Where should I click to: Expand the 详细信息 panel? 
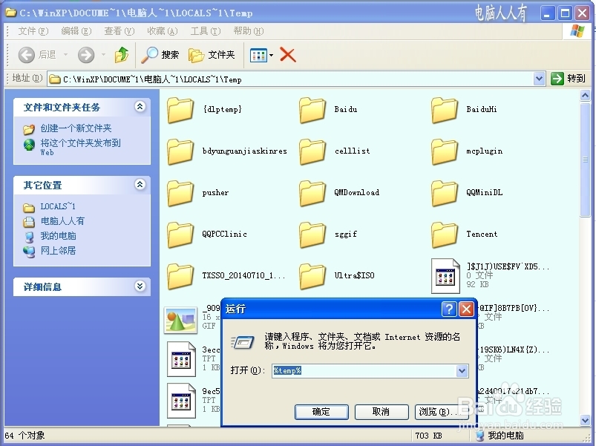coord(140,286)
